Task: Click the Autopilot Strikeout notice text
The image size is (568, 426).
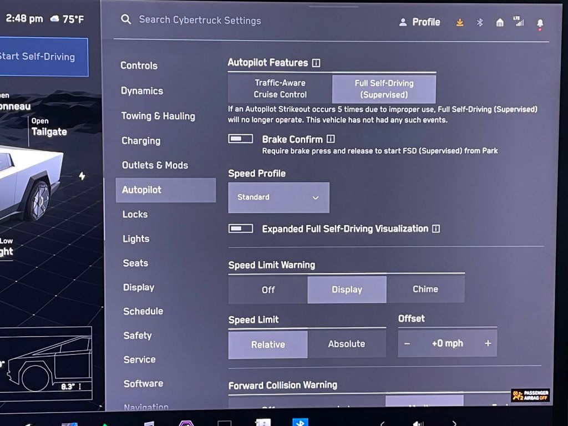Action: click(x=383, y=114)
